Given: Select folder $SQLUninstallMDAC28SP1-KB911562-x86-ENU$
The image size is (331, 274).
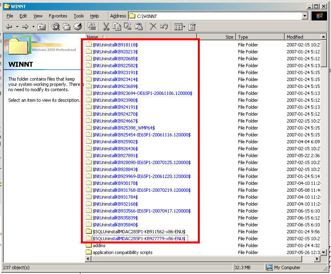Looking at the screenshot, I should click(139, 232).
